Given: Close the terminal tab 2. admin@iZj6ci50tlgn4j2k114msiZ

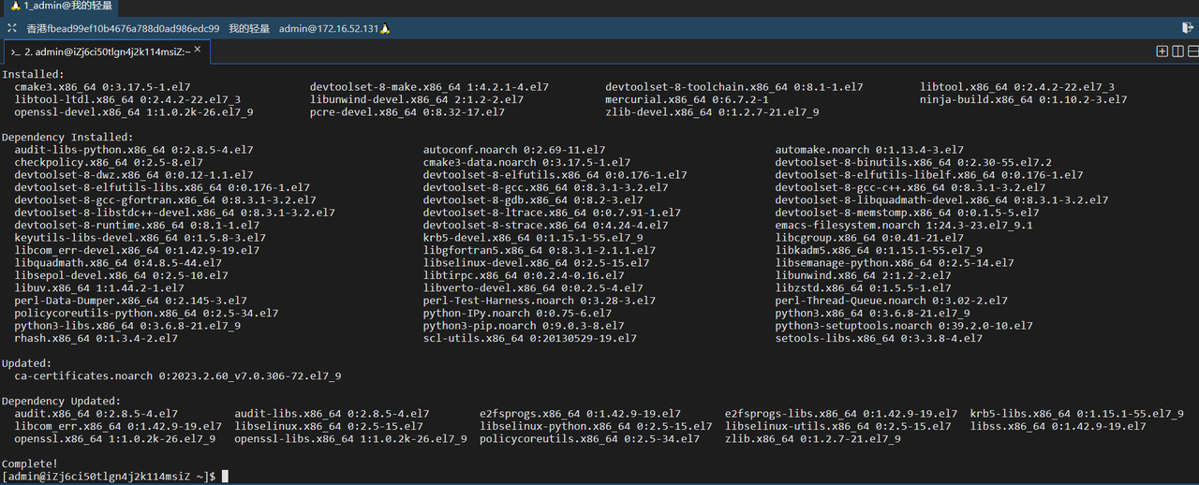Looking at the screenshot, I should tap(198, 51).
